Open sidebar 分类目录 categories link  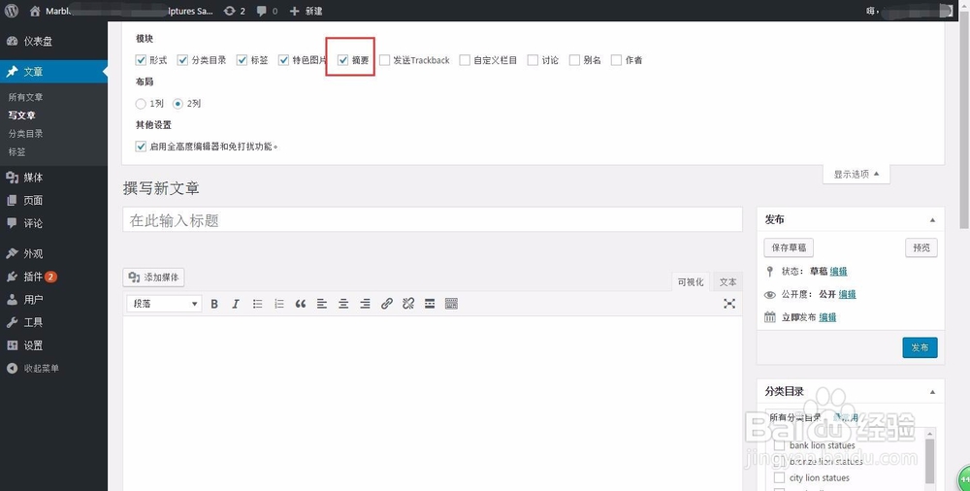[25, 134]
